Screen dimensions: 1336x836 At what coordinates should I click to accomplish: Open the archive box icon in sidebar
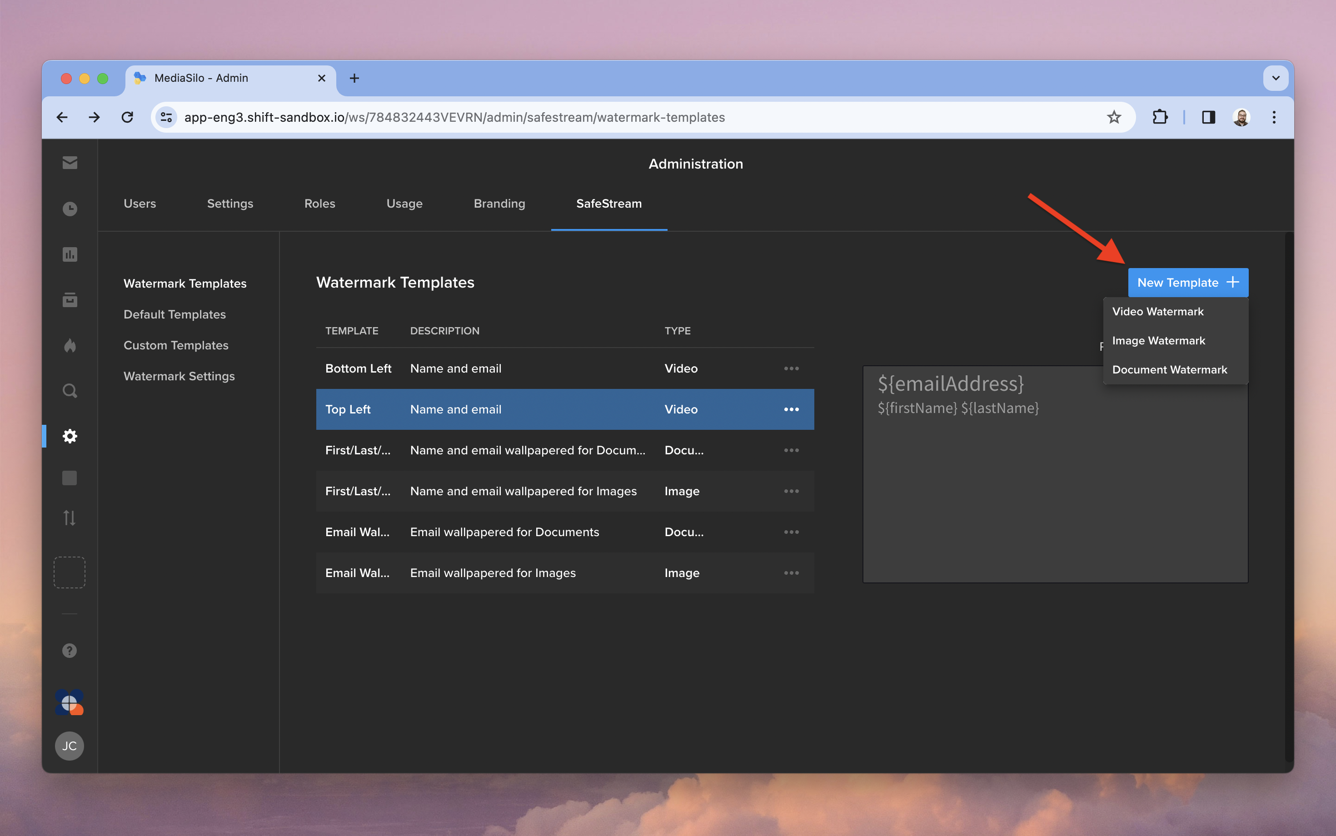click(70, 300)
